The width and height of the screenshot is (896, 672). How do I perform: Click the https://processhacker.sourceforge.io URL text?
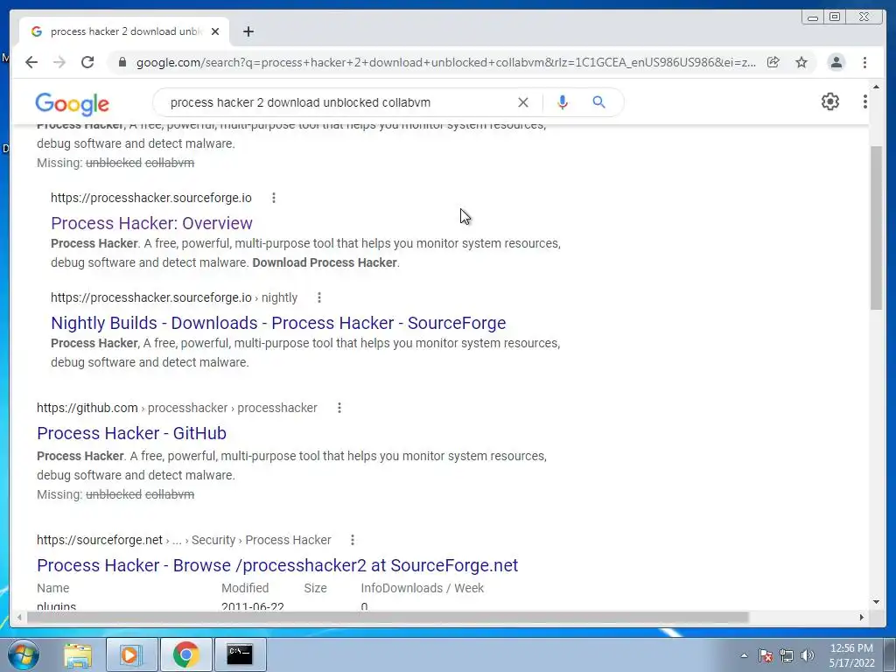[150, 198]
